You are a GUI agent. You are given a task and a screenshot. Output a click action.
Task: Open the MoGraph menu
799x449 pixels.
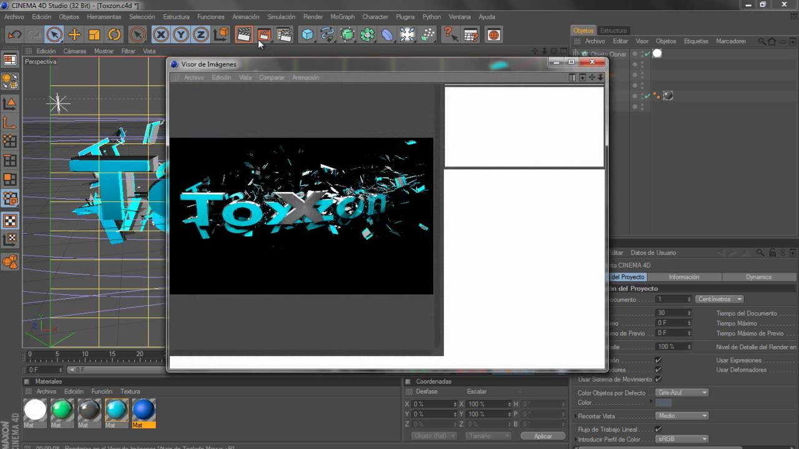coord(342,17)
